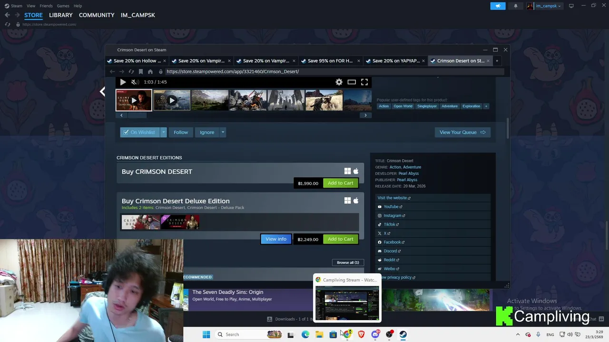
Task: Go back in the popup browser
Action: [x=112, y=71]
